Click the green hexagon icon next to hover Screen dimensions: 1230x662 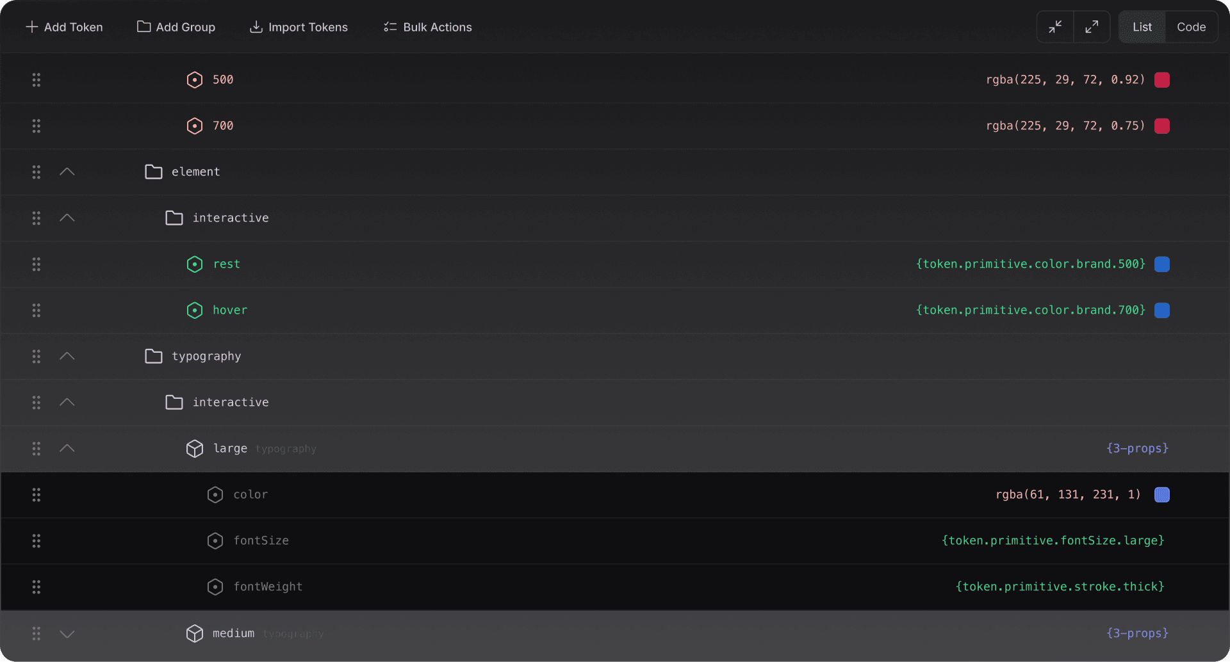[x=195, y=311]
